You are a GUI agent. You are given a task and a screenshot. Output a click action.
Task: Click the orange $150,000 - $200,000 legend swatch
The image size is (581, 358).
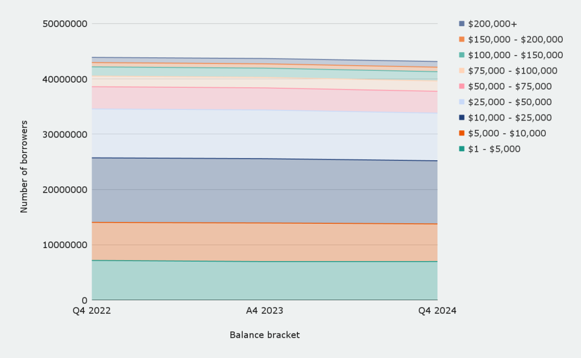point(462,40)
